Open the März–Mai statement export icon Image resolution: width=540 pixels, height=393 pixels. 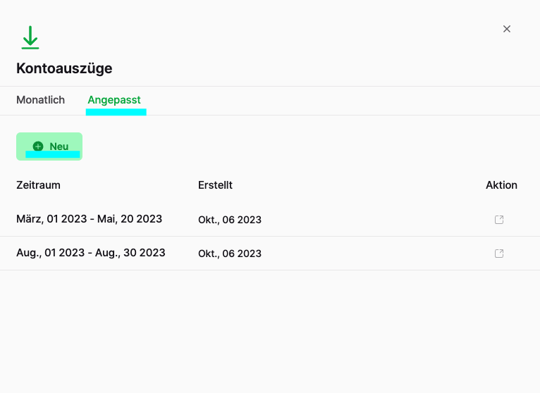click(x=499, y=220)
